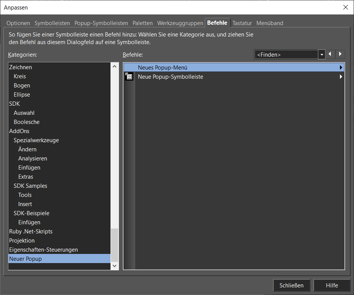Image resolution: width=354 pixels, height=295 pixels.
Task: Click in the Finden search field
Action: click(286, 54)
